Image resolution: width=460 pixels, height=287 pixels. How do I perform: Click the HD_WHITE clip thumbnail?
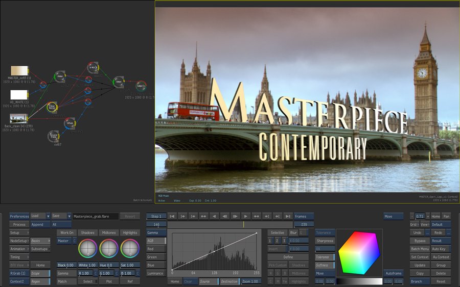pos(19,95)
